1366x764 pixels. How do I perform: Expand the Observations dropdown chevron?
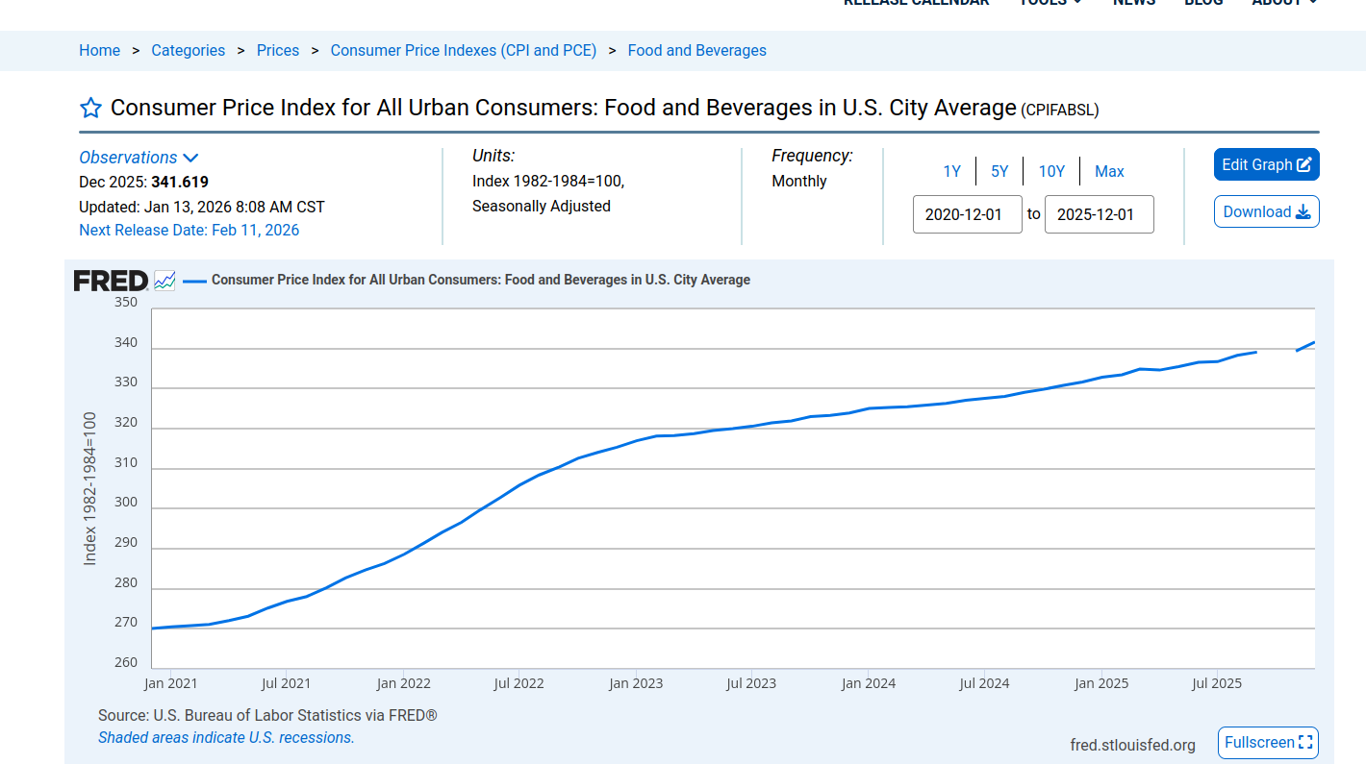click(x=190, y=158)
